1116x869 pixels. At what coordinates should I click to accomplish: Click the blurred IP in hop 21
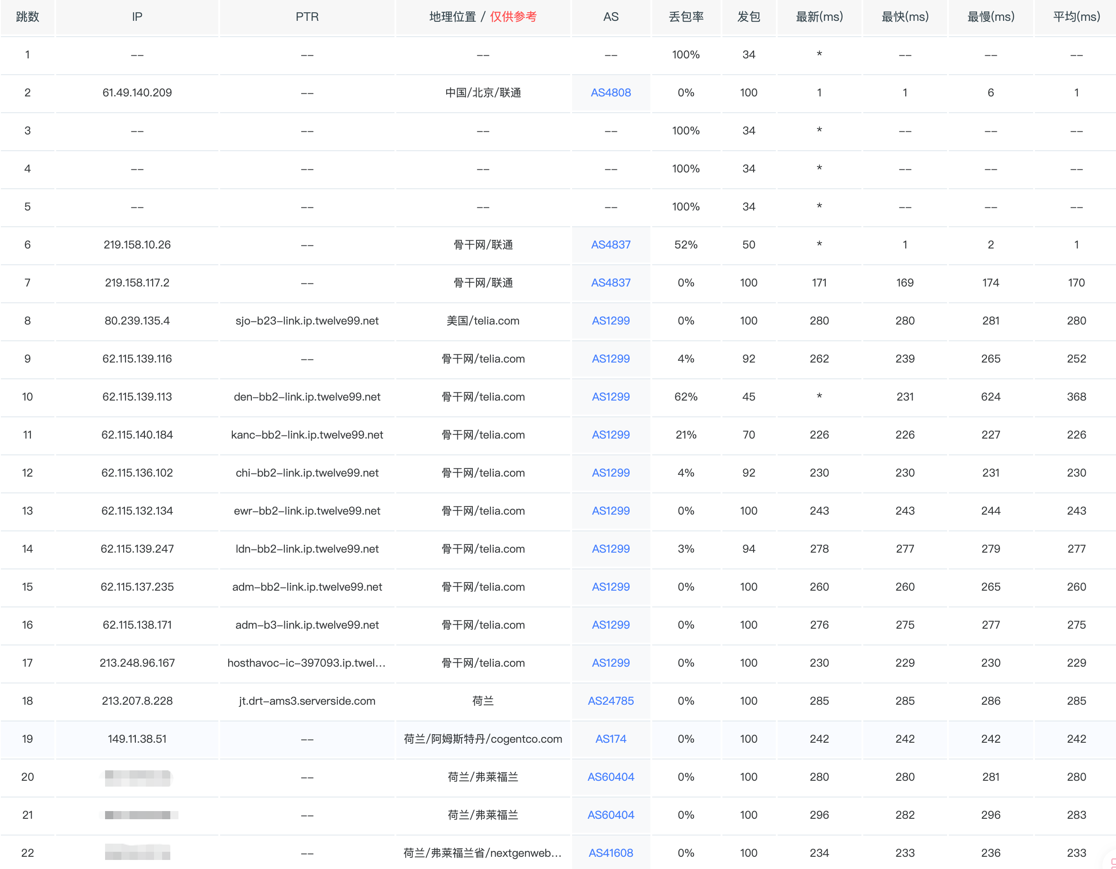click(x=138, y=815)
